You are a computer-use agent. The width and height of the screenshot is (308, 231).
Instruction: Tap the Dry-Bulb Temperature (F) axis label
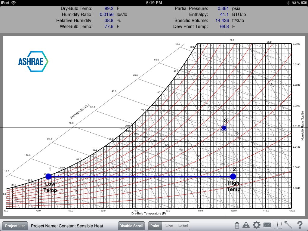point(149,214)
